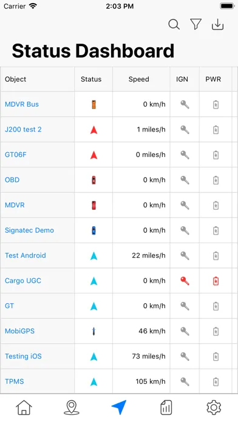238x422 pixels.
Task: Open the settings gear tab
Action: tap(214, 407)
